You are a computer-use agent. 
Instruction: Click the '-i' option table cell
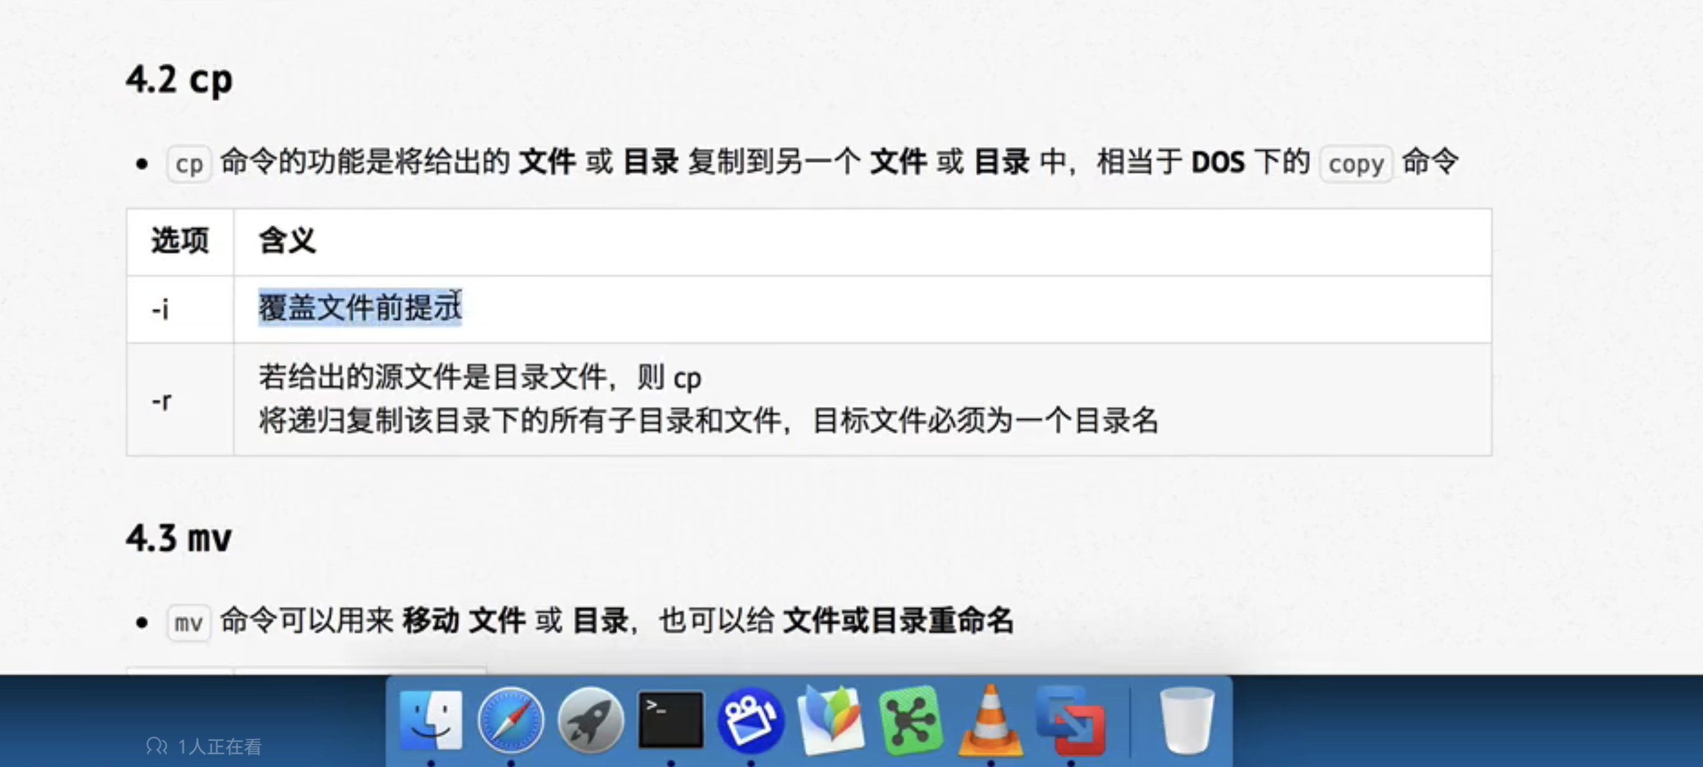tap(180, 309)
